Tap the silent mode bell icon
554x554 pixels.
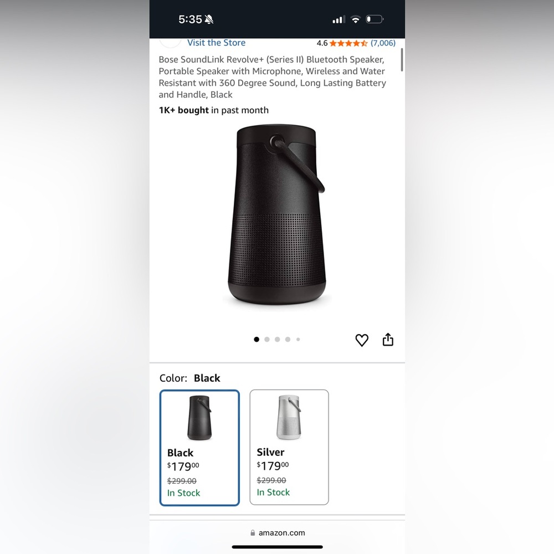(x=209, y=19)
